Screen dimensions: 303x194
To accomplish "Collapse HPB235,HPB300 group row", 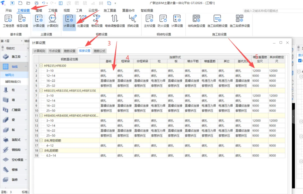I will (41, 66).
